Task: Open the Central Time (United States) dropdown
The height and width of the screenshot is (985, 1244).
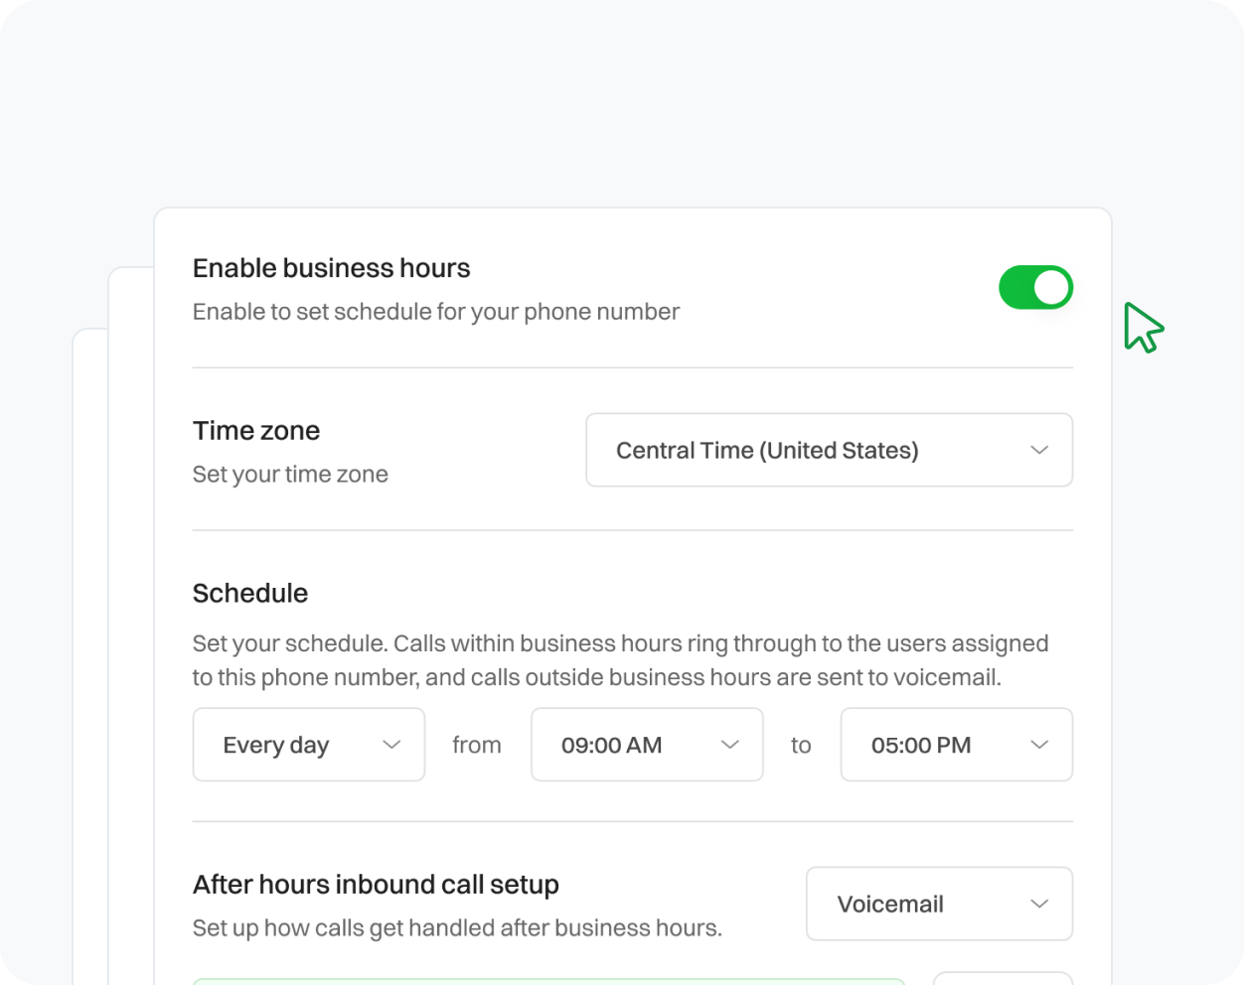Action: tap(828, 450)
